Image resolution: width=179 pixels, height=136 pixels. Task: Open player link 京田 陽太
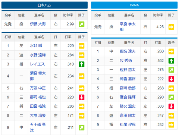pos(128,116)
